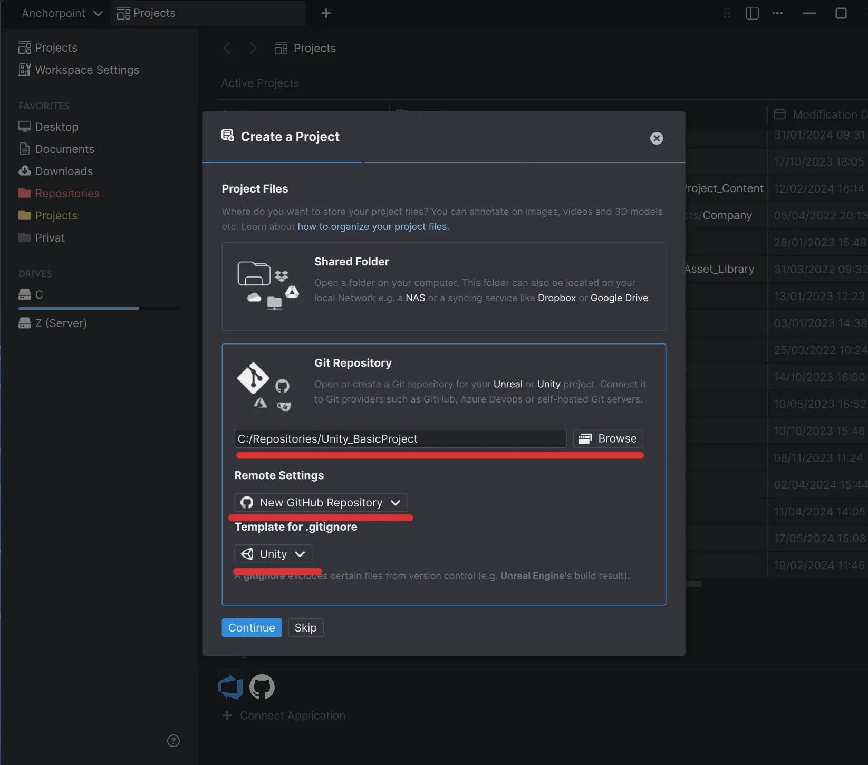
Task: Open the how to organize project files link
Action: (372, 226)
